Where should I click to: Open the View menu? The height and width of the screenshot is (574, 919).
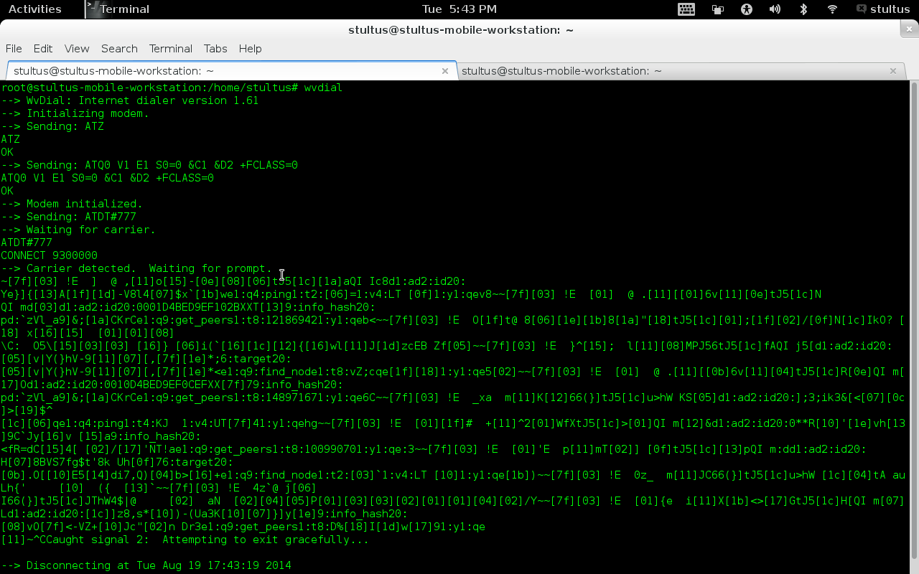pos(77,48)
